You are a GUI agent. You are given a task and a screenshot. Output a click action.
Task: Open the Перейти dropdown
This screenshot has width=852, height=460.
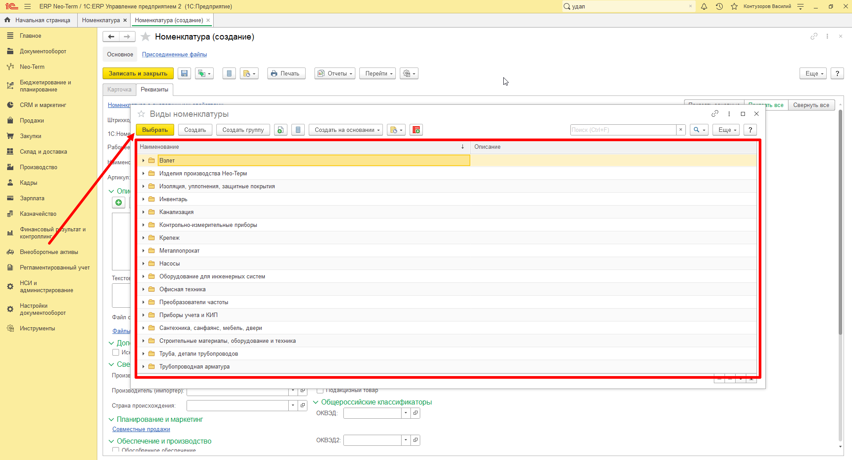(378, 74)
